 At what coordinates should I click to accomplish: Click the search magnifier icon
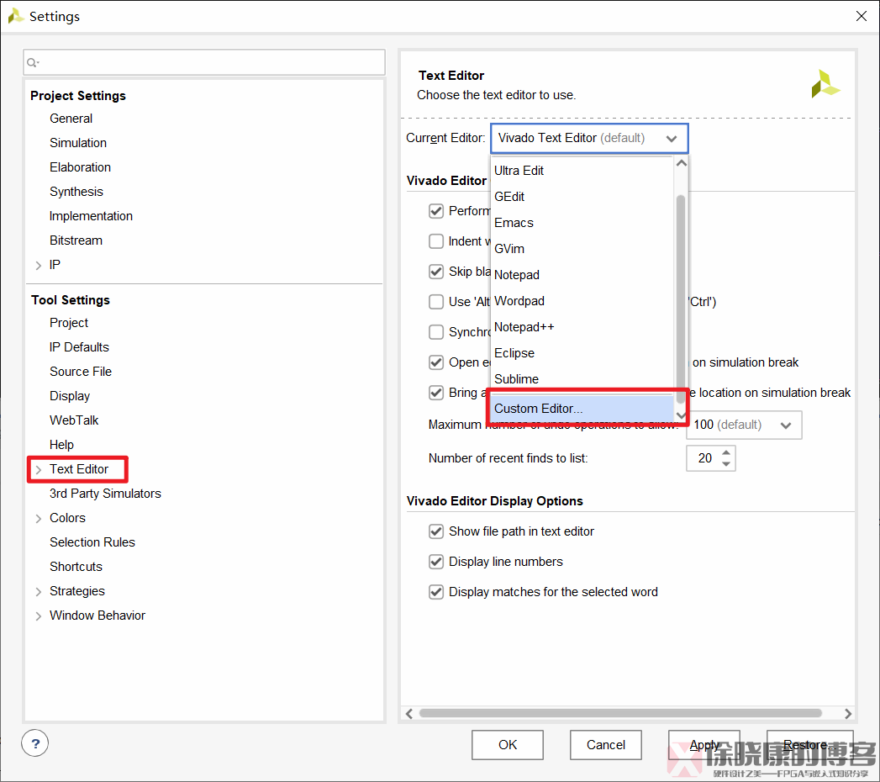(33, 62)
